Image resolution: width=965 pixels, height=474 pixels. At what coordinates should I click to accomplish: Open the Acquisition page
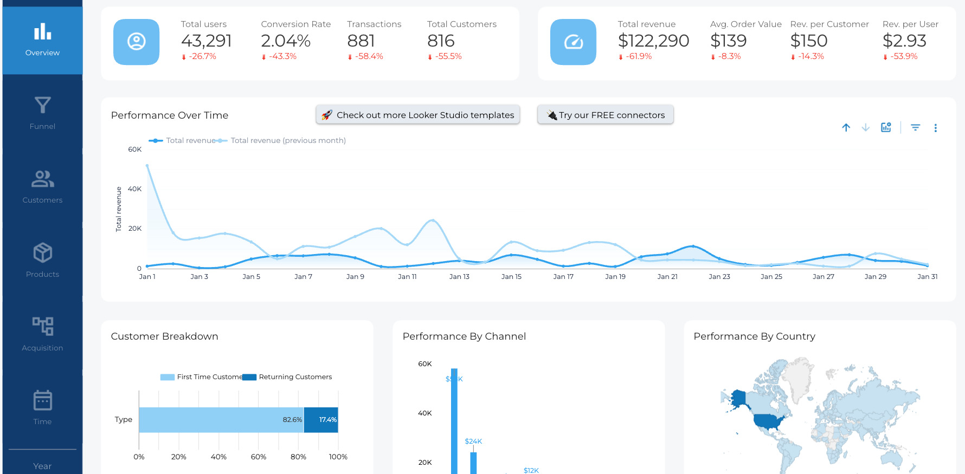tap(42, 334)
